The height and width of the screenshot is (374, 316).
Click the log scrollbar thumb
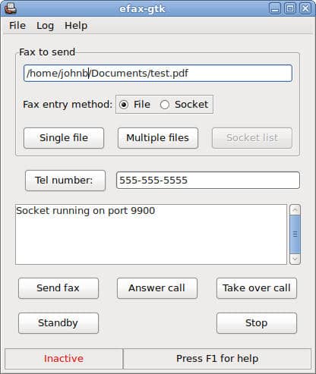point(295,234)
